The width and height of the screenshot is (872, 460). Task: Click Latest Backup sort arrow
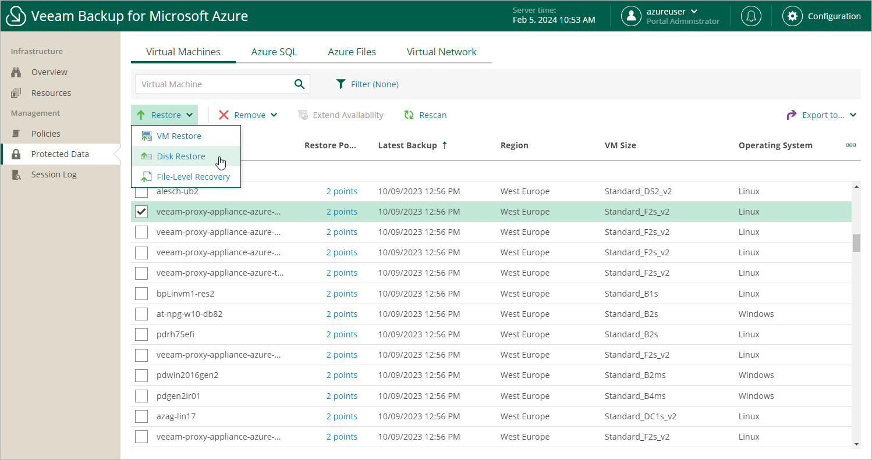click(445, 145)
